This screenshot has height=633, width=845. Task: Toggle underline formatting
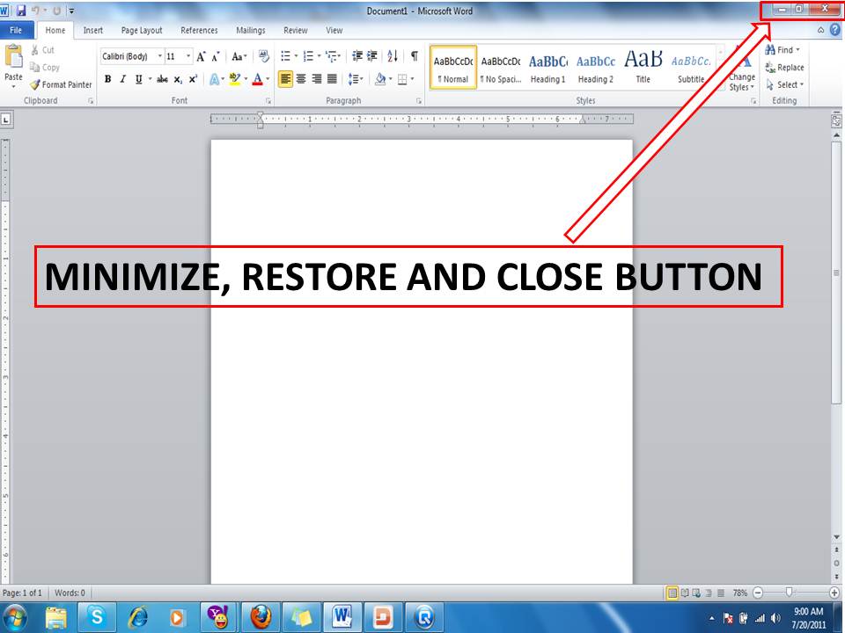click(x=137, y=77)
